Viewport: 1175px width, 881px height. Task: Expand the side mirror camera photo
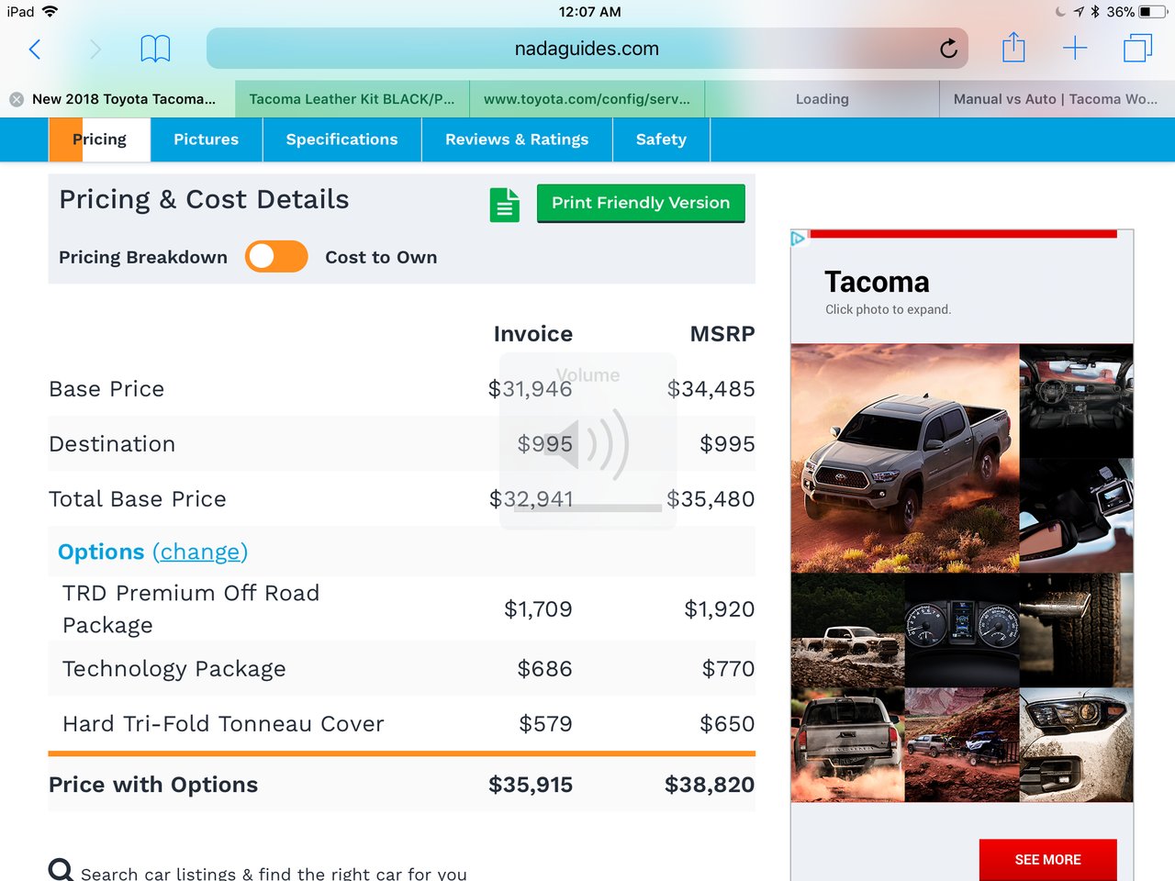pyautogui.click(x=1077, y=516)
